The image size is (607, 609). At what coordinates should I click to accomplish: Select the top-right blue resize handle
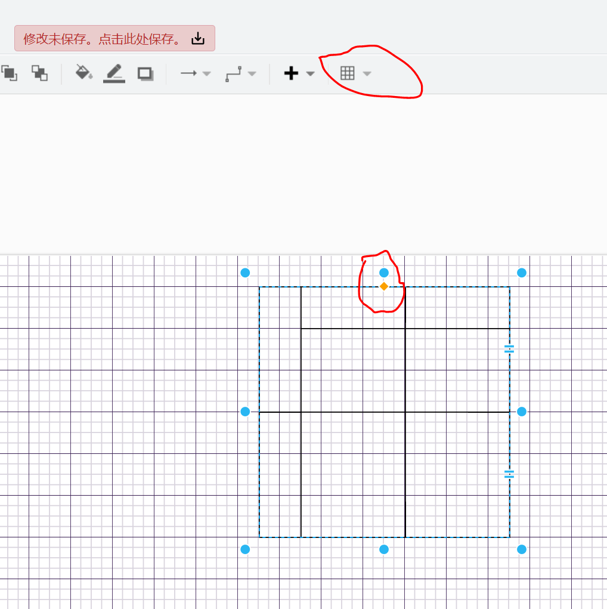coord(522,273)
